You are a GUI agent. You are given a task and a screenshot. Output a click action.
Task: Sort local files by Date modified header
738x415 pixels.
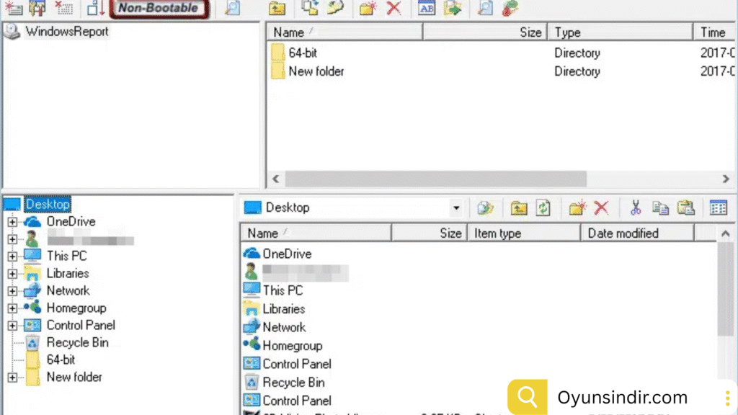(x=623, y=233)
